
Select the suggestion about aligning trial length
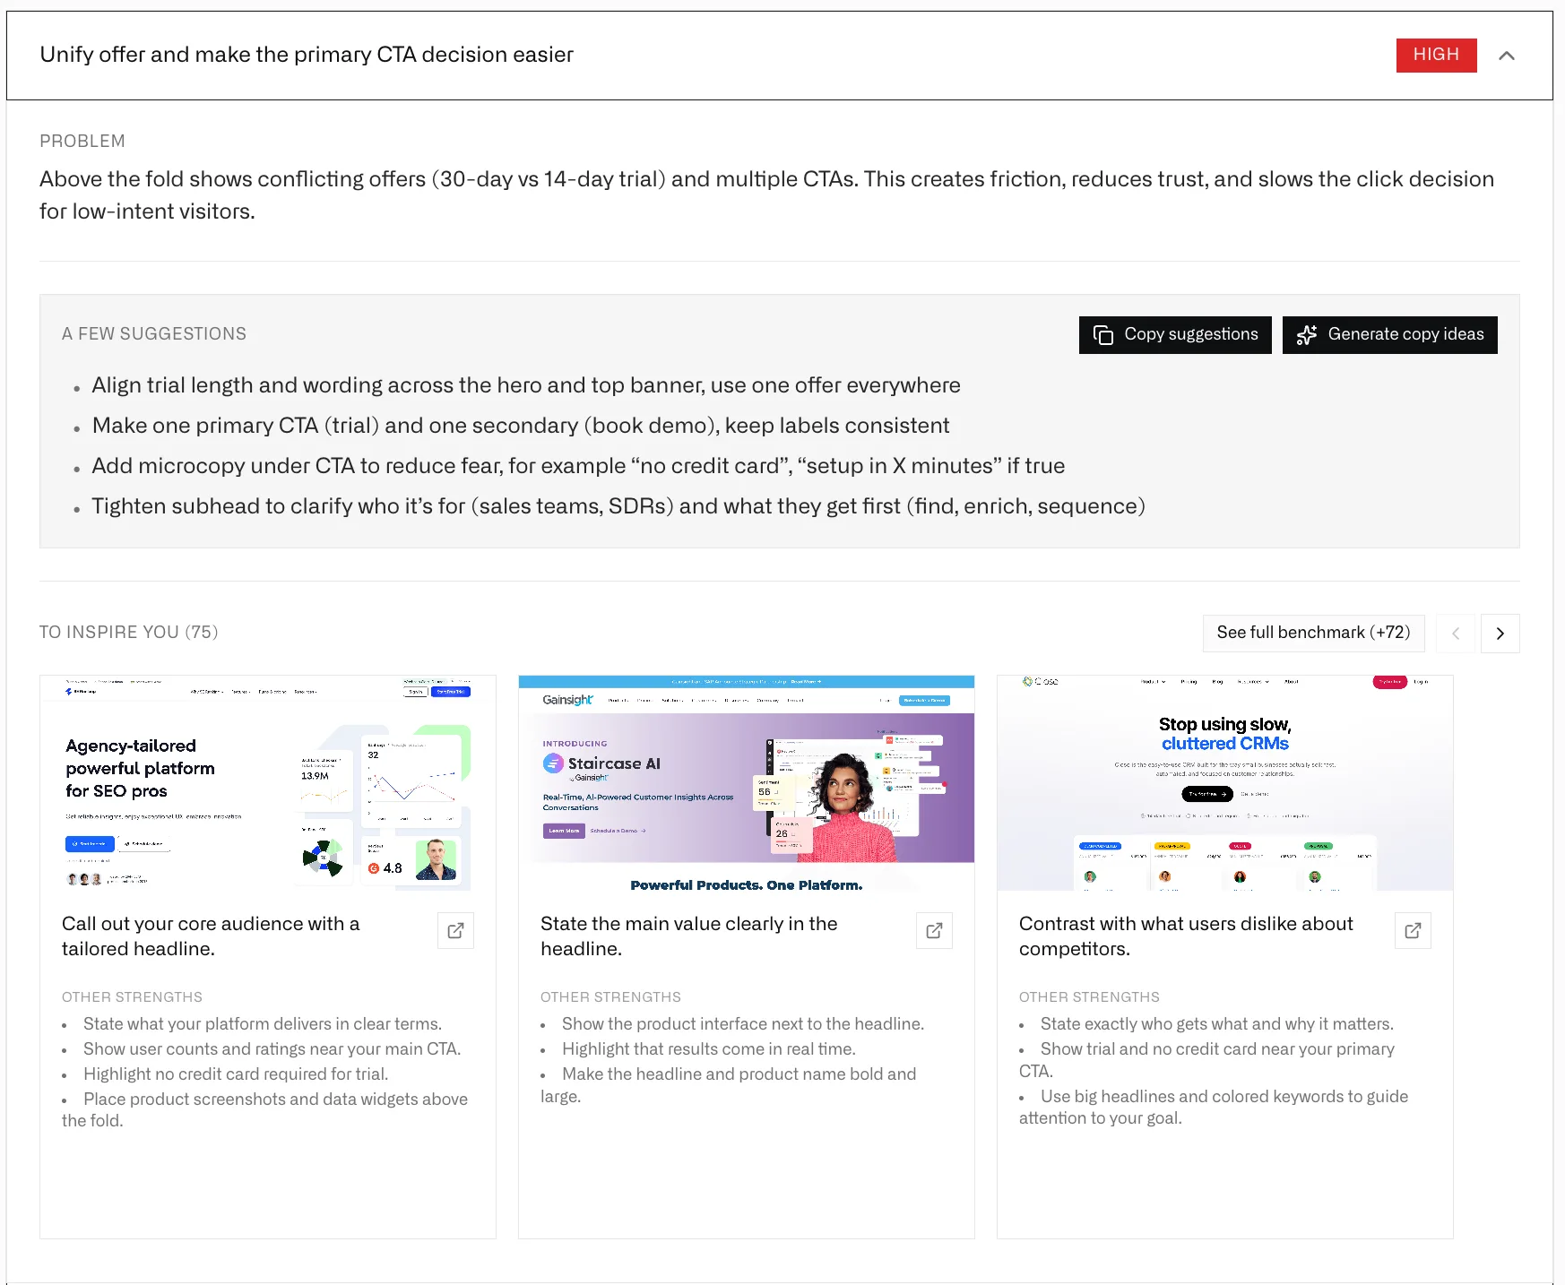pos(525,385)
